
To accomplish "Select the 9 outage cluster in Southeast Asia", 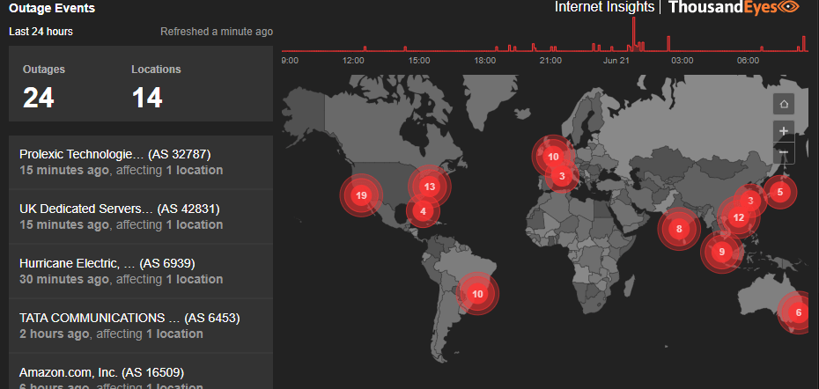I will 721,252.
